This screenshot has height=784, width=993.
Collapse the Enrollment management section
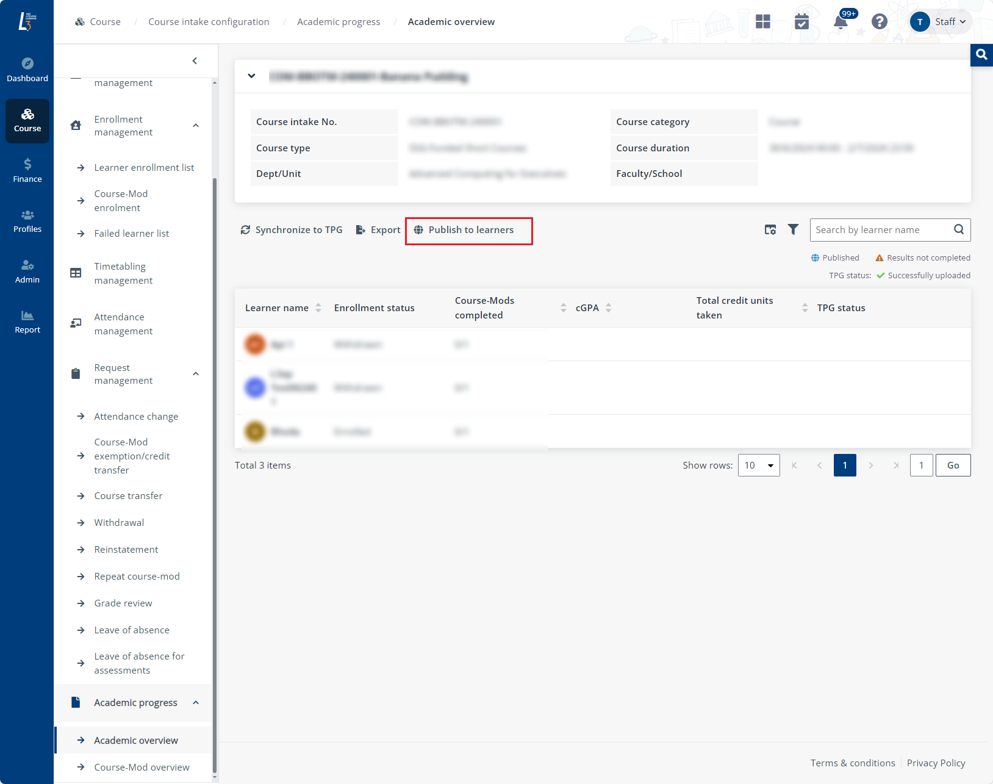tap(196, 126)
